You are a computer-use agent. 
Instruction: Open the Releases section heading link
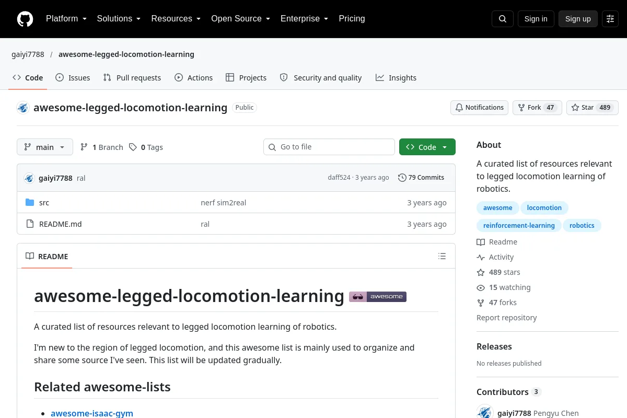tap(494, 346)
